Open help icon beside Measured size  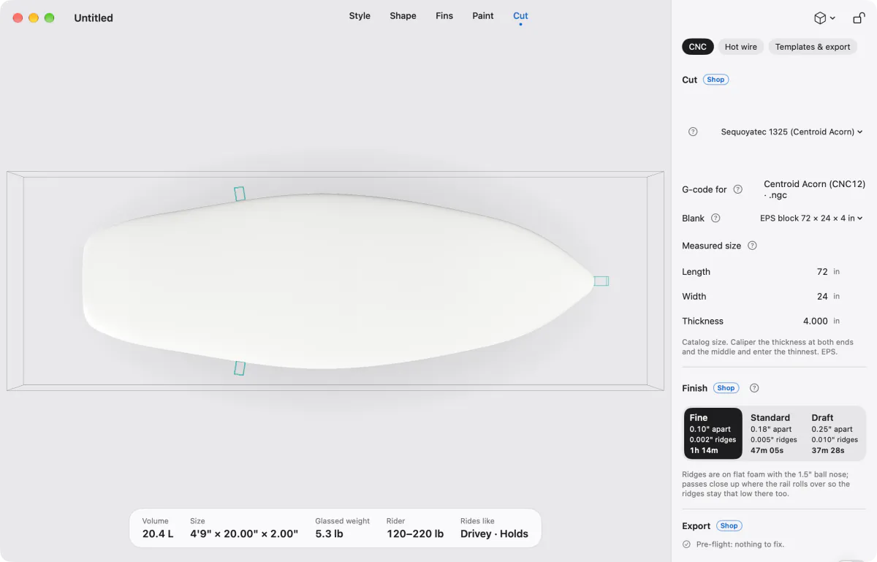click(752, 246)
